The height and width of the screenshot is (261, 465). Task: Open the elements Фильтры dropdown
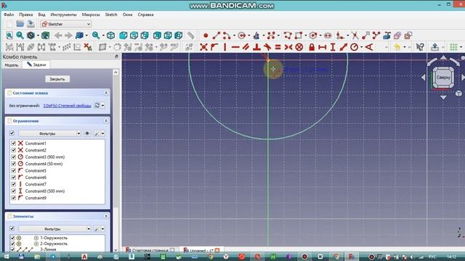click(x=55, y=229)
